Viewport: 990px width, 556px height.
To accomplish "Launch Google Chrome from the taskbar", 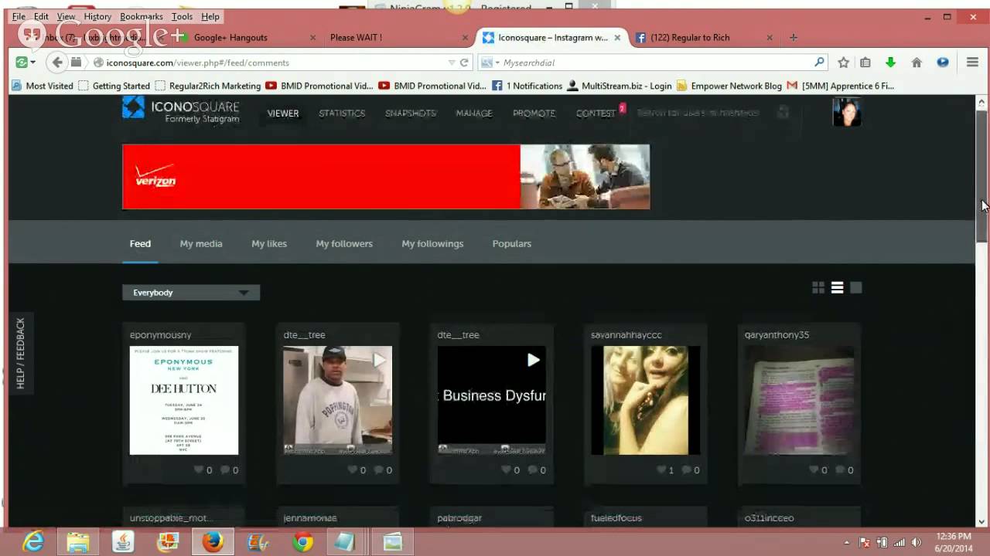I will coord(302,542).
